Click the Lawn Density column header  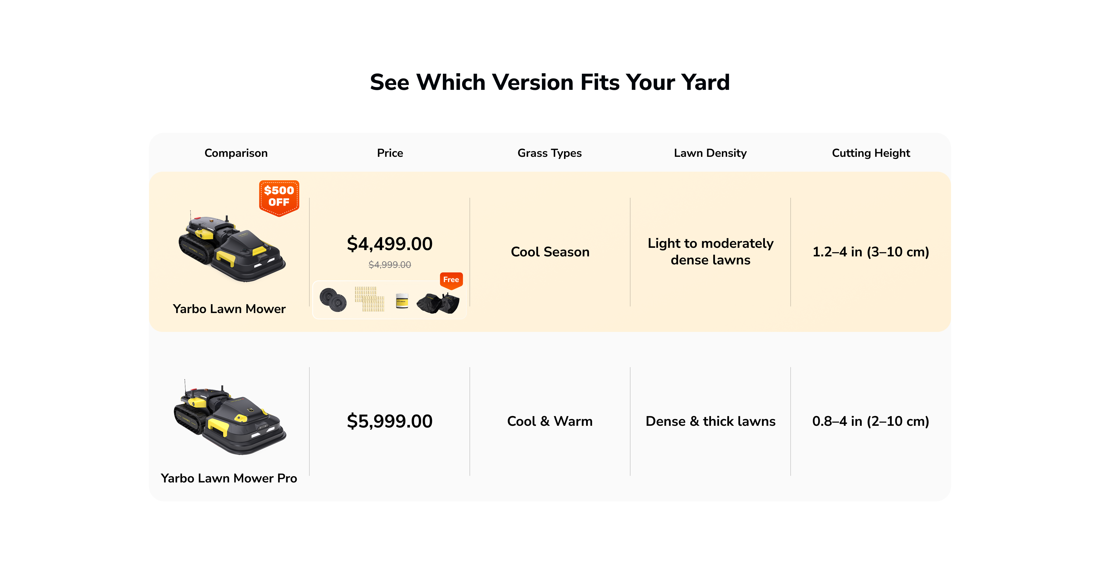click(x=710, y=153)
